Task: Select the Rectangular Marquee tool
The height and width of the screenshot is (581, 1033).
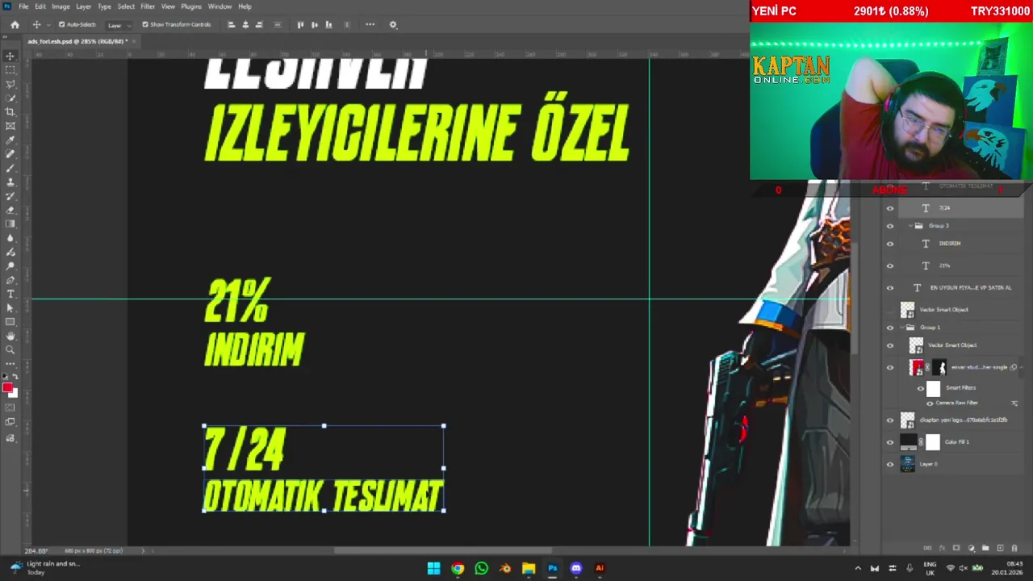Action: tap(10, 70)
